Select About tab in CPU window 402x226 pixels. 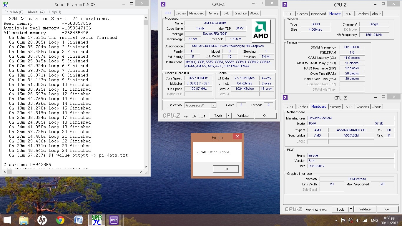click(255, 13)
